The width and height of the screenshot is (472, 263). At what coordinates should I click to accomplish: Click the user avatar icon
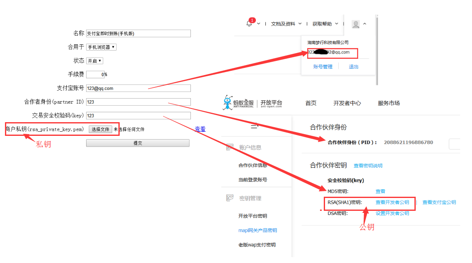click(356, 24)
